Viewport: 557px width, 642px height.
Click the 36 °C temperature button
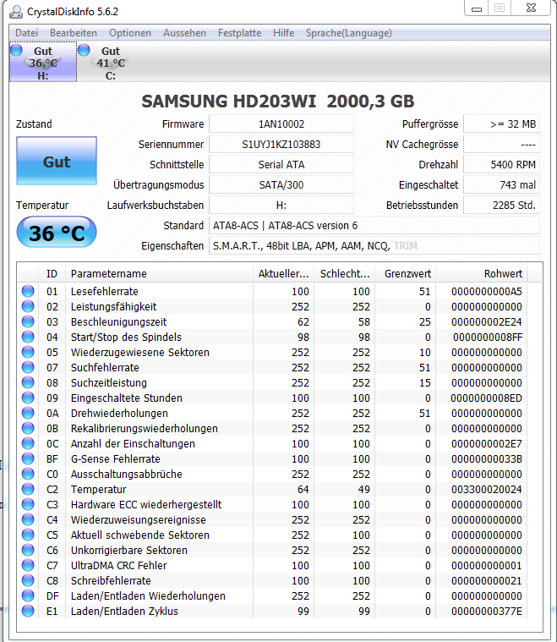point(57,232)
